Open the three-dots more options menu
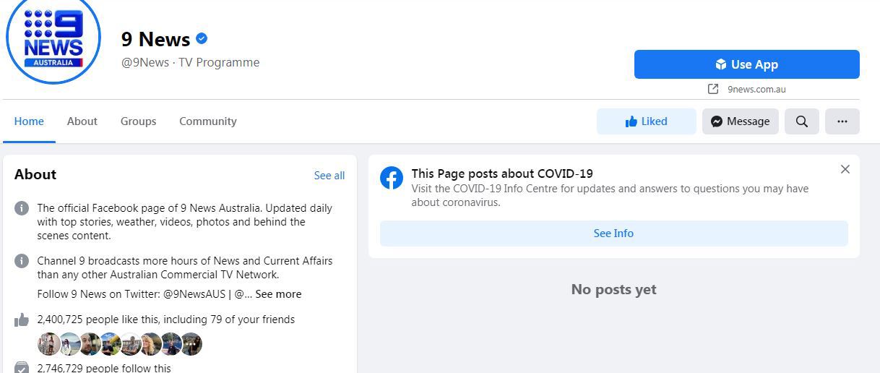The image size is (880, 373). point(842,121)
